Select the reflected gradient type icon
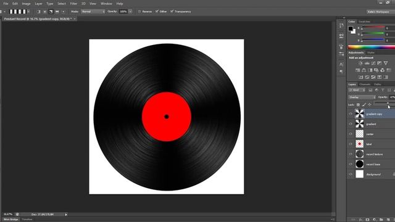Screen dimensions: 395x222 57,12
